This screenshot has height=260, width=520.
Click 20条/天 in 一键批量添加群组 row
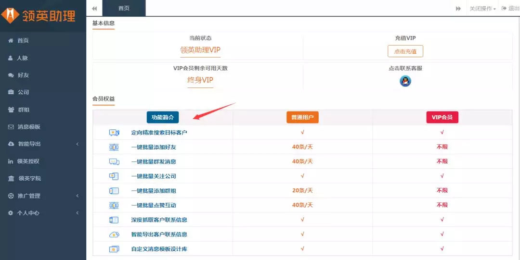pyautogui.click(x=302, y=191)
